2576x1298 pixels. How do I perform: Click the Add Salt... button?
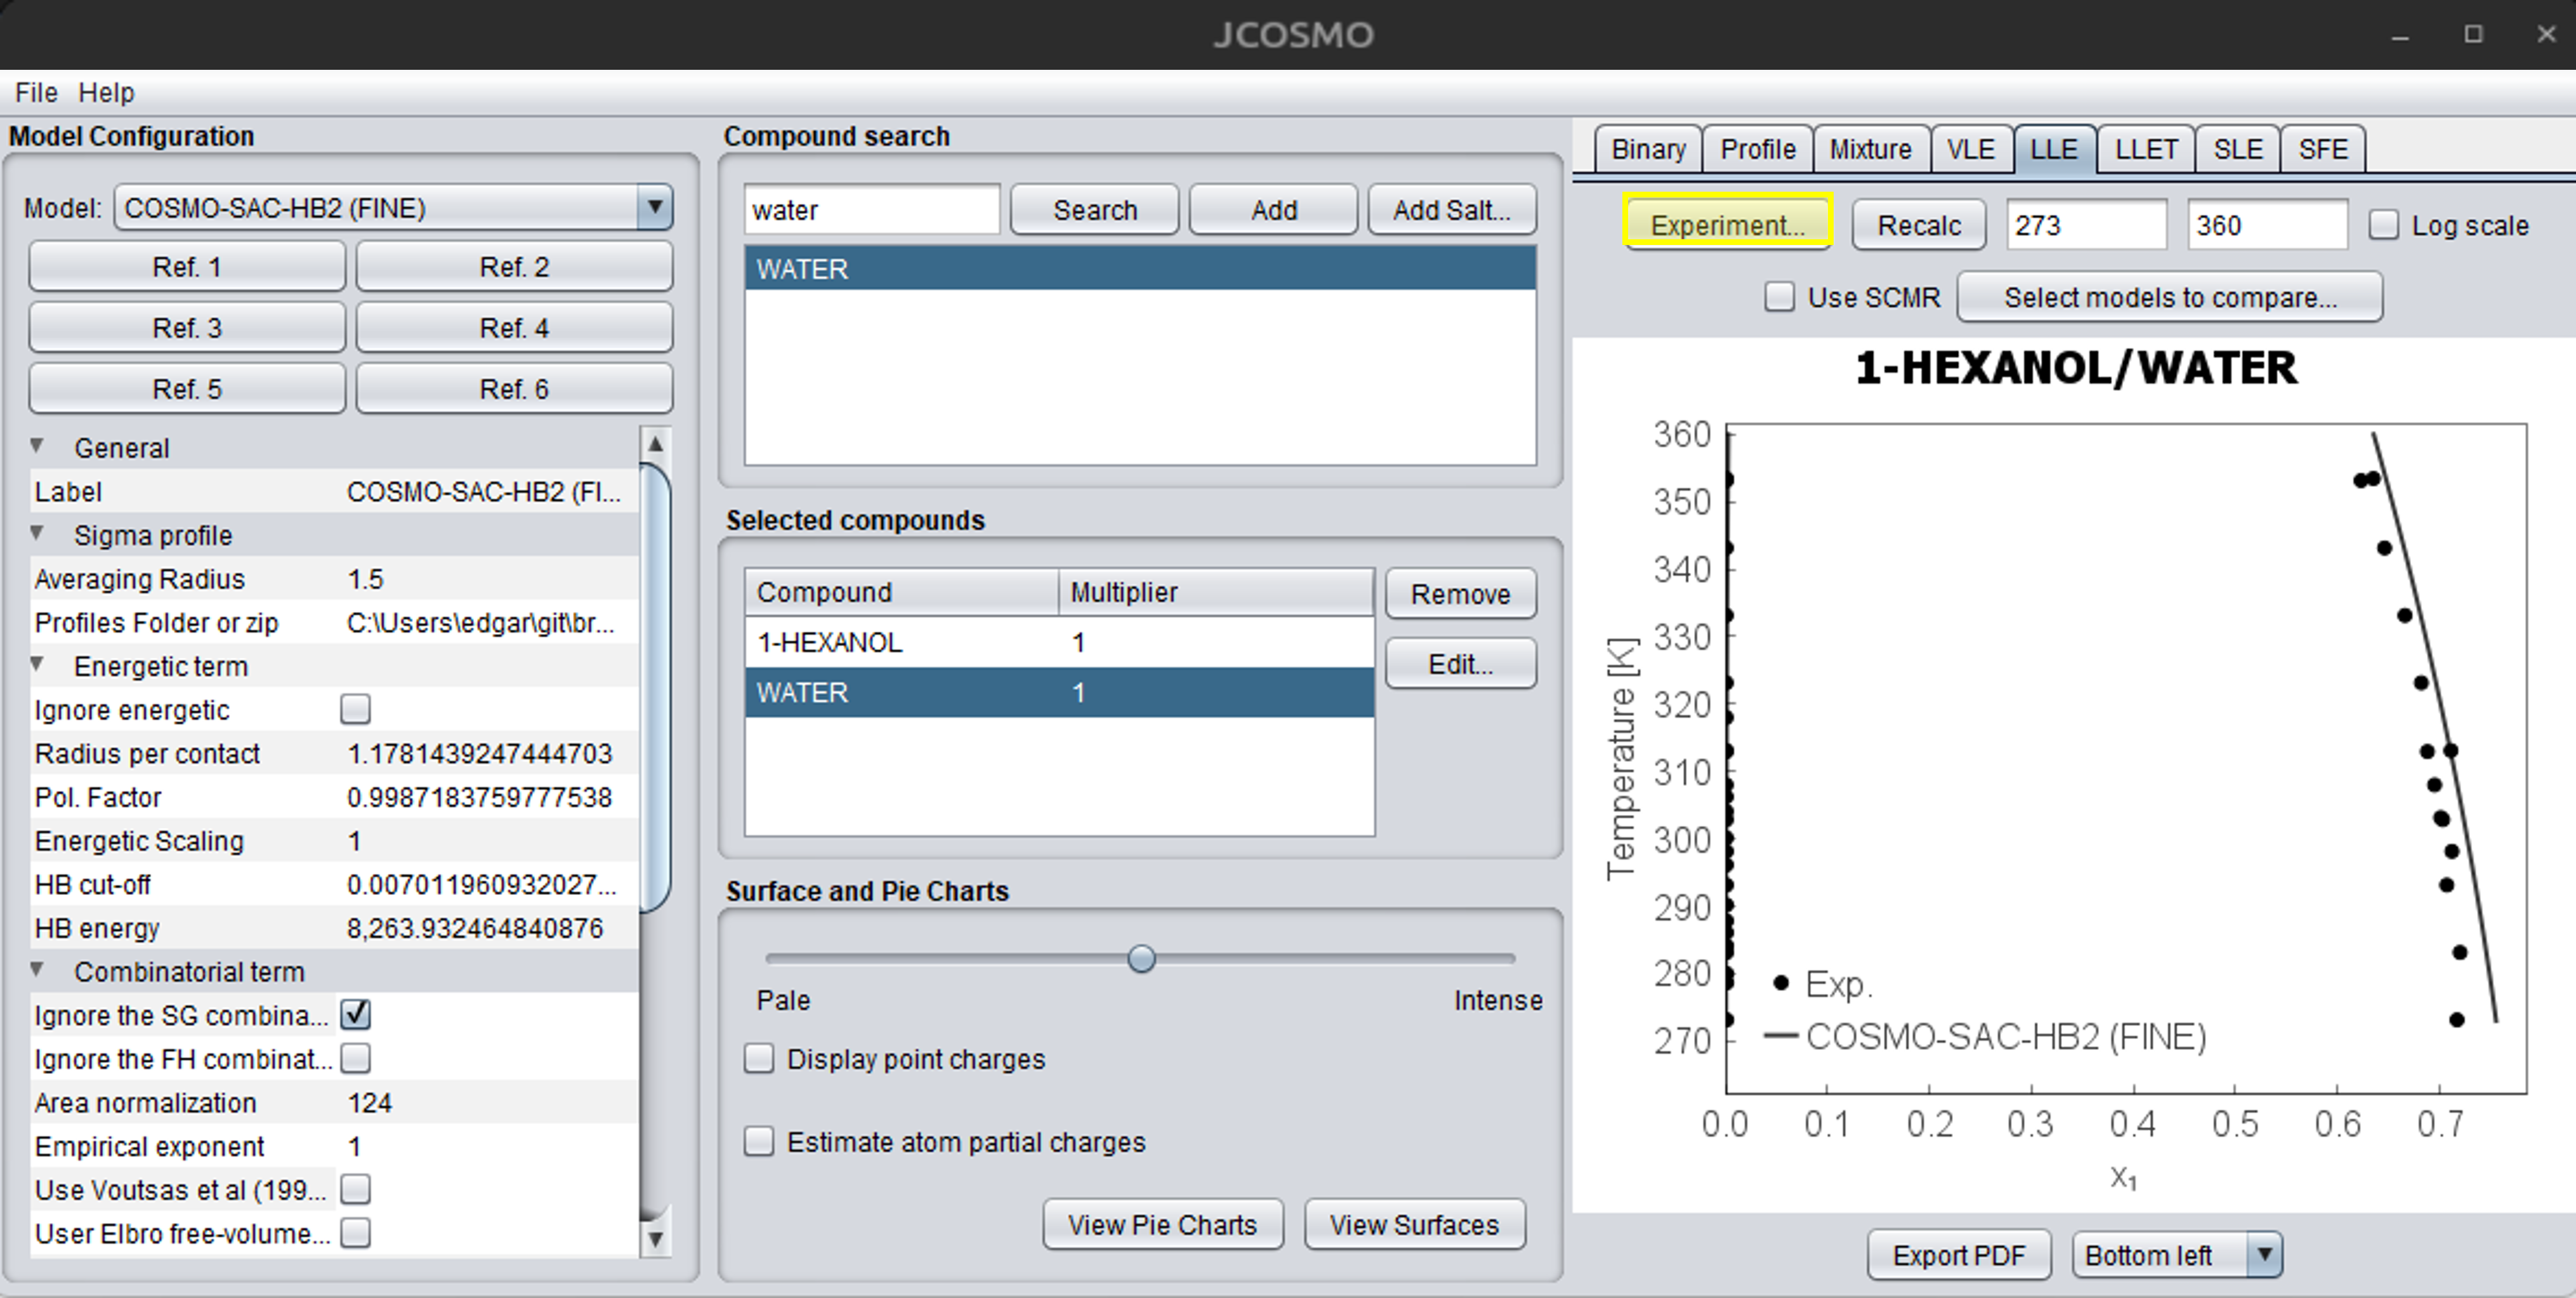(x=1452, y=210)
